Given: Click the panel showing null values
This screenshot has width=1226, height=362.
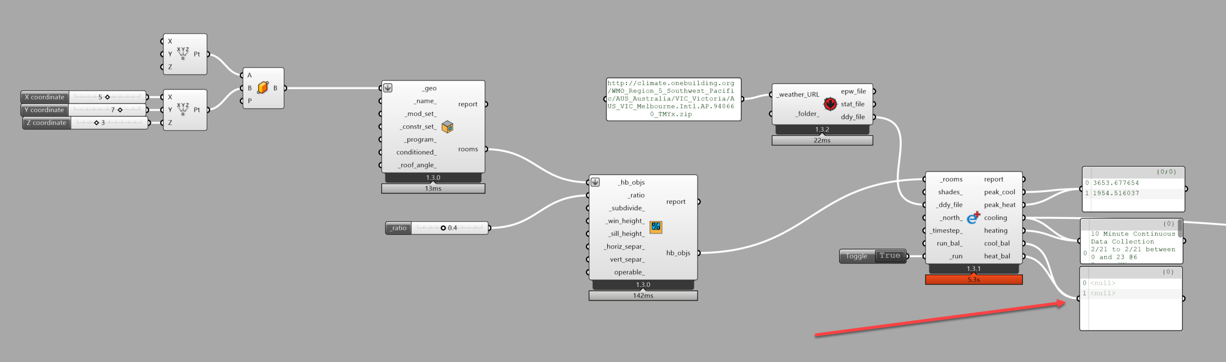Looking at the screenshot, I should click(1131, 304).
